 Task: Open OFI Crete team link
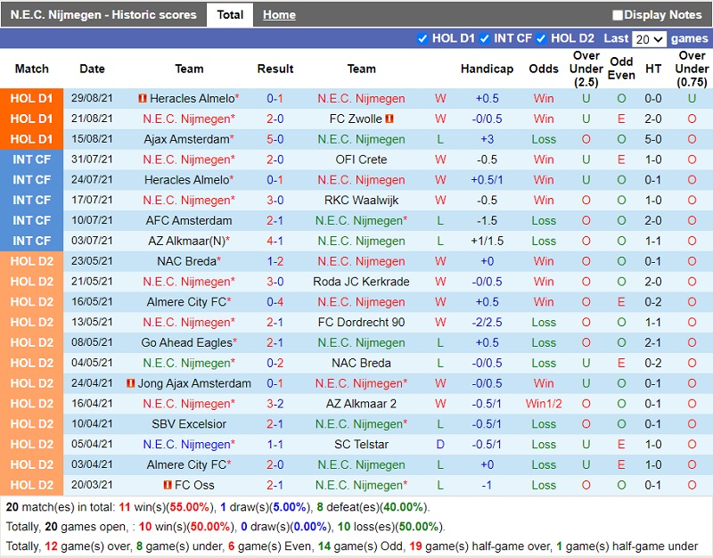point(361,160)
